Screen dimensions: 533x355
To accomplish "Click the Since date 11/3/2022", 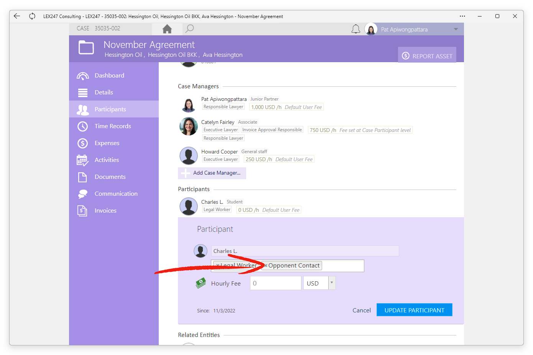I will 224,311.
